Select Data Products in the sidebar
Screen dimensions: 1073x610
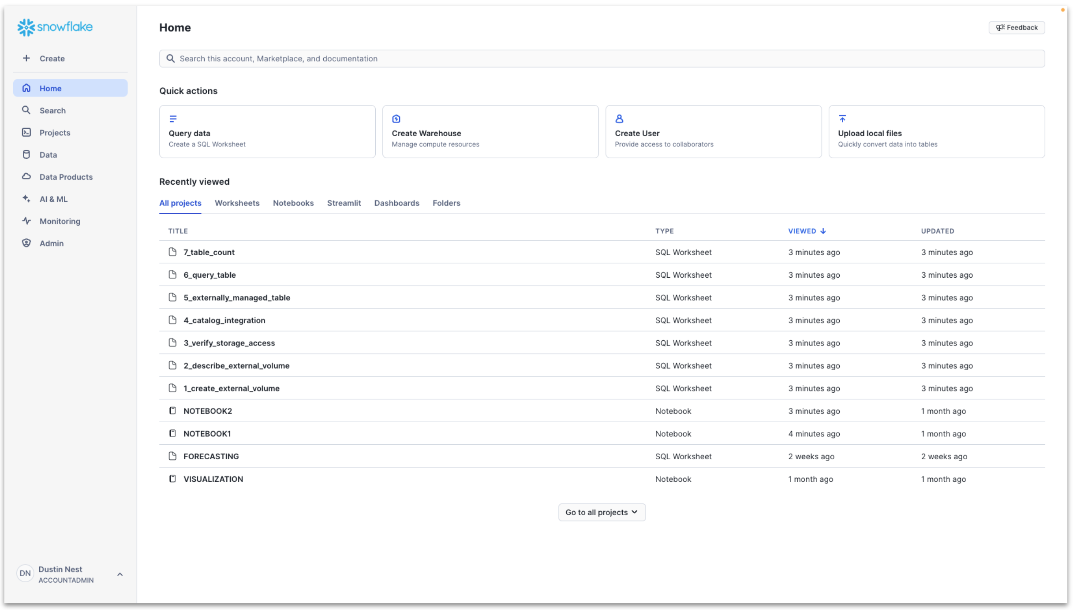[x=65, y=177]
